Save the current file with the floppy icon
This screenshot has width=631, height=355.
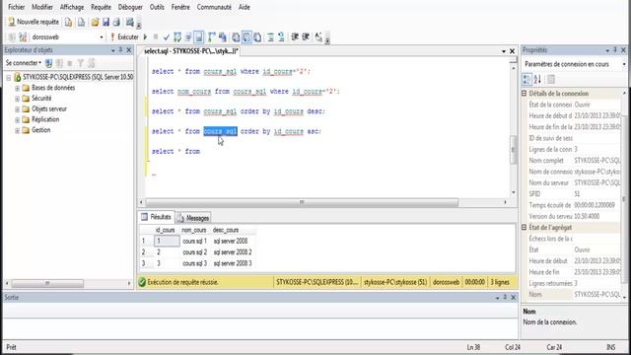105,22
